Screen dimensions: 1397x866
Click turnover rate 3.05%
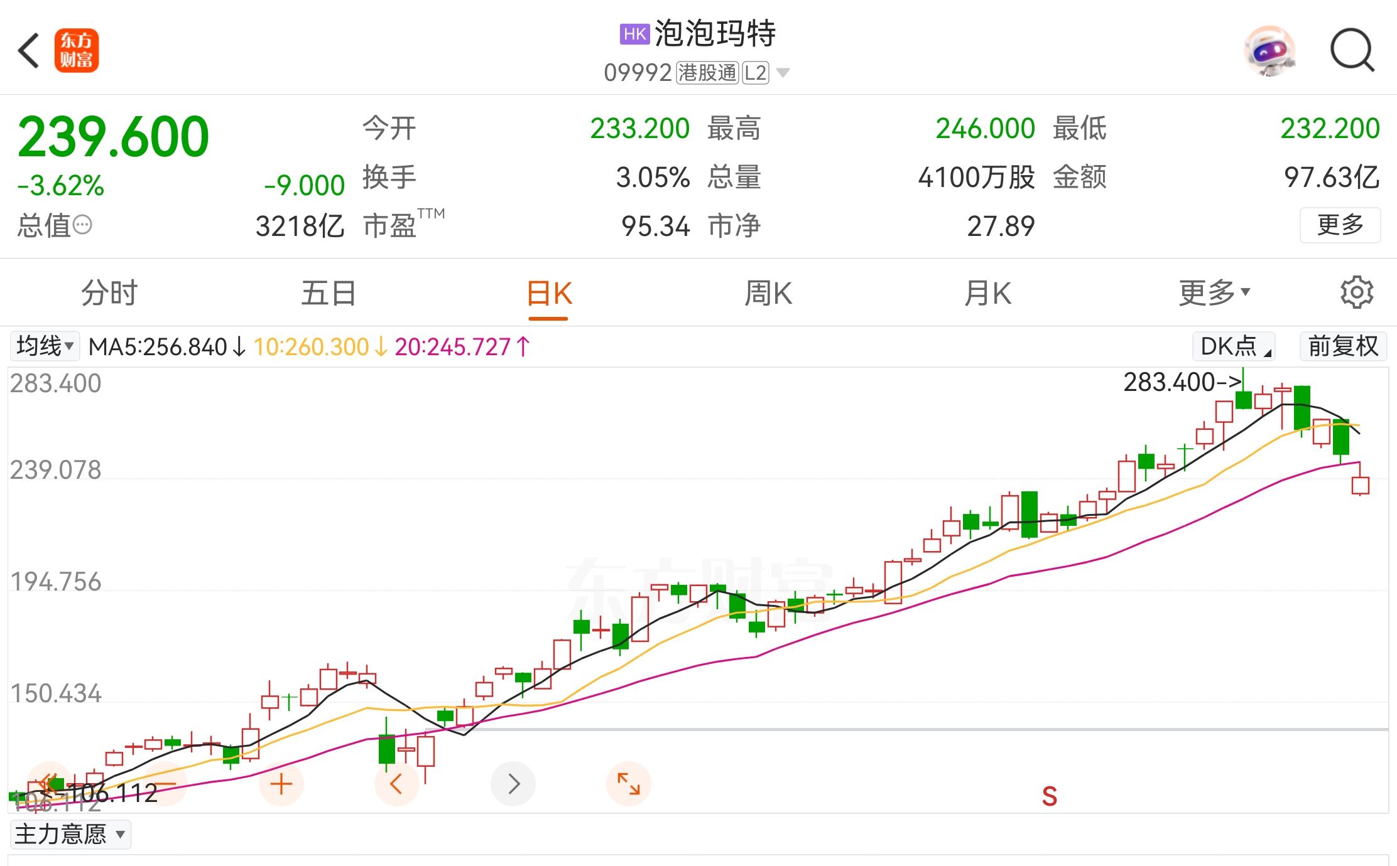tap(653, 178)
